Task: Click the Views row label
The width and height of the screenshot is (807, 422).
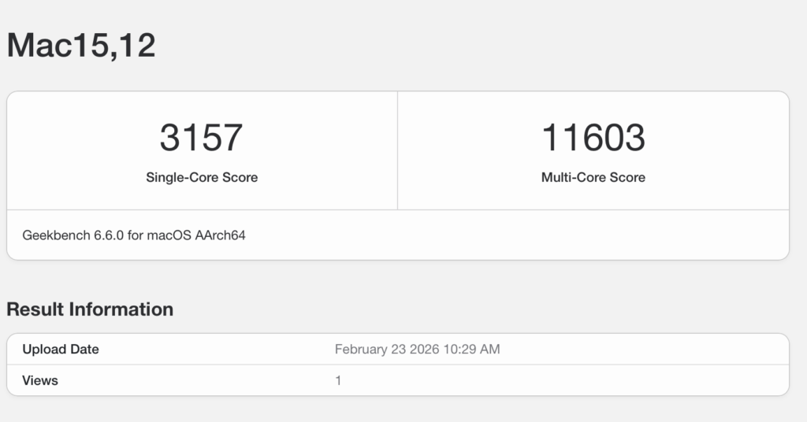Action: click(x=40, y=380)
